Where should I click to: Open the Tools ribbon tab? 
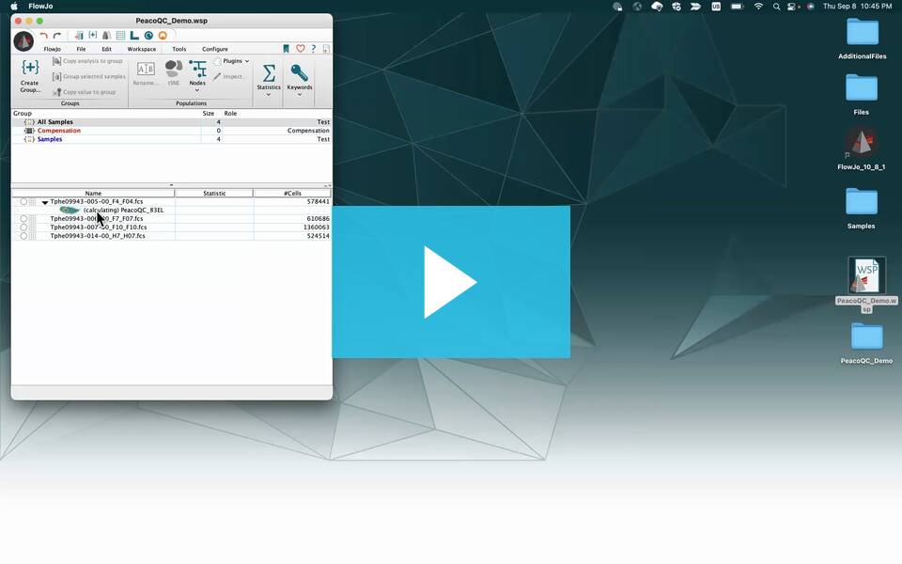[179, 50]
